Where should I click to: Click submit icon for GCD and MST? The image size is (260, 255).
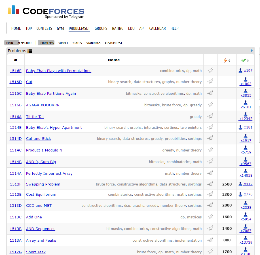pos(210,205)
